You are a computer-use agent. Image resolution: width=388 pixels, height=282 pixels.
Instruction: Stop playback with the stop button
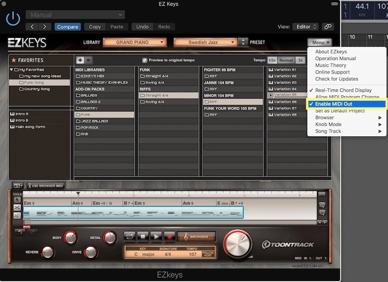(x=143, y=237)
